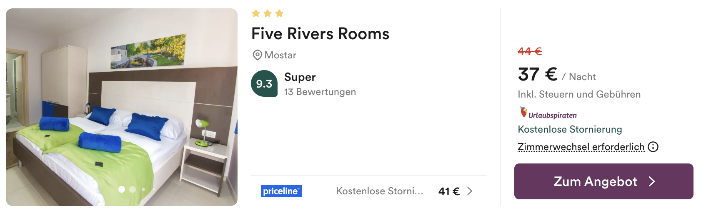Click the 9.3 rating badge
This screenshot has height=216, width=706.
tap(264, 83)
